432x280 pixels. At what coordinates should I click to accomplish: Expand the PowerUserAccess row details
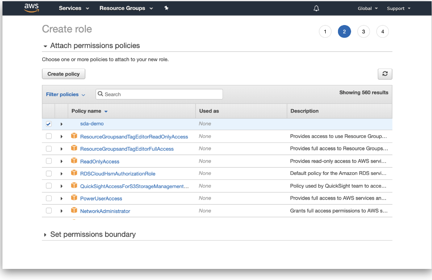[x=62, y=199]
